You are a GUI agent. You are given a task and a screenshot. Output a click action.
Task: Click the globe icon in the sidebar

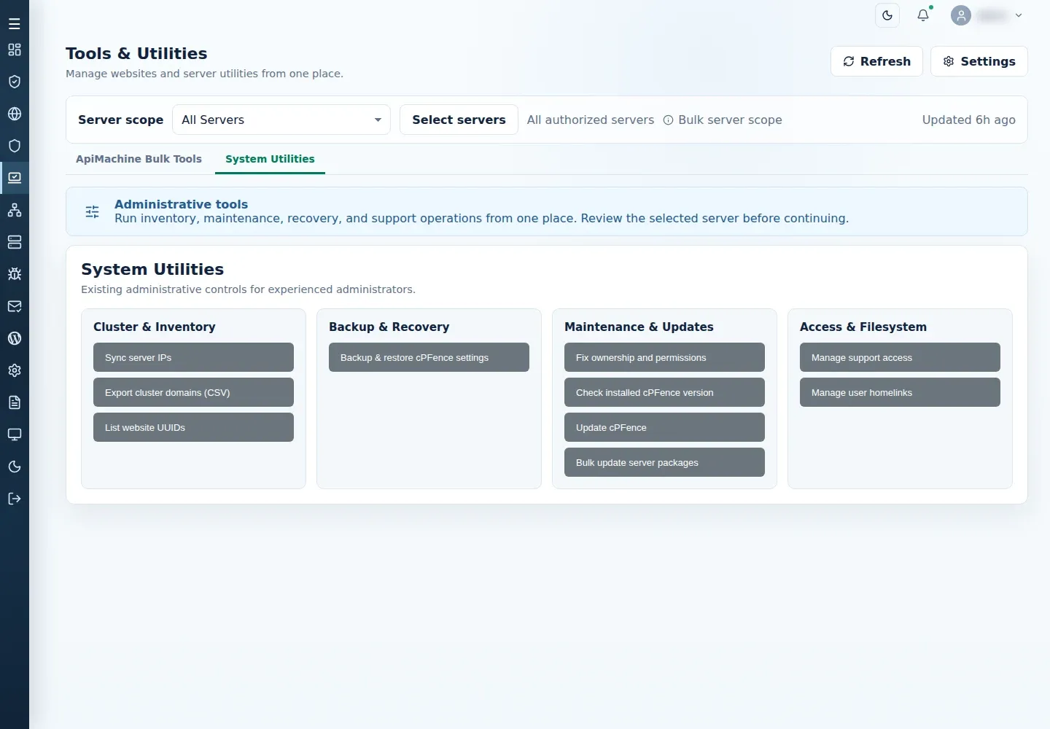click(15, 114)
